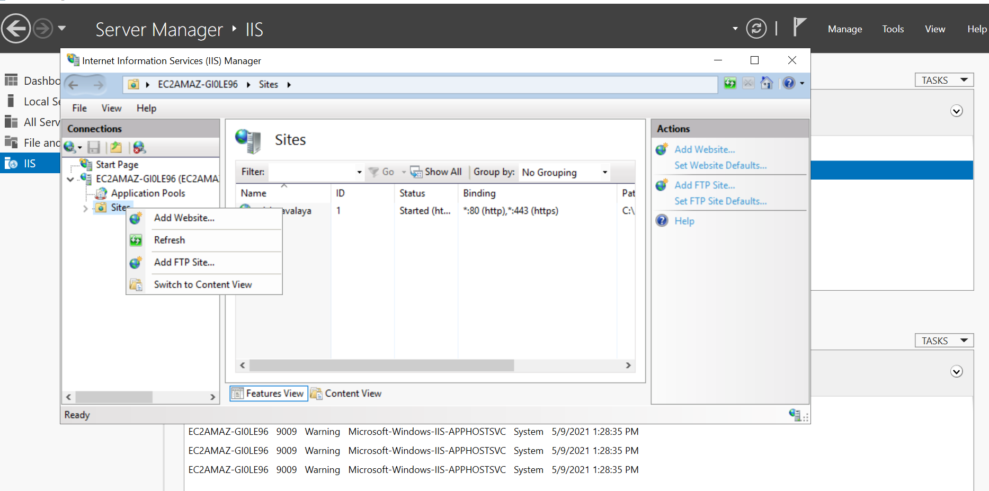Viewport: 989px width, 491px height.
Task: Click the Help icon in Actions pane
Action: (662, 220)
